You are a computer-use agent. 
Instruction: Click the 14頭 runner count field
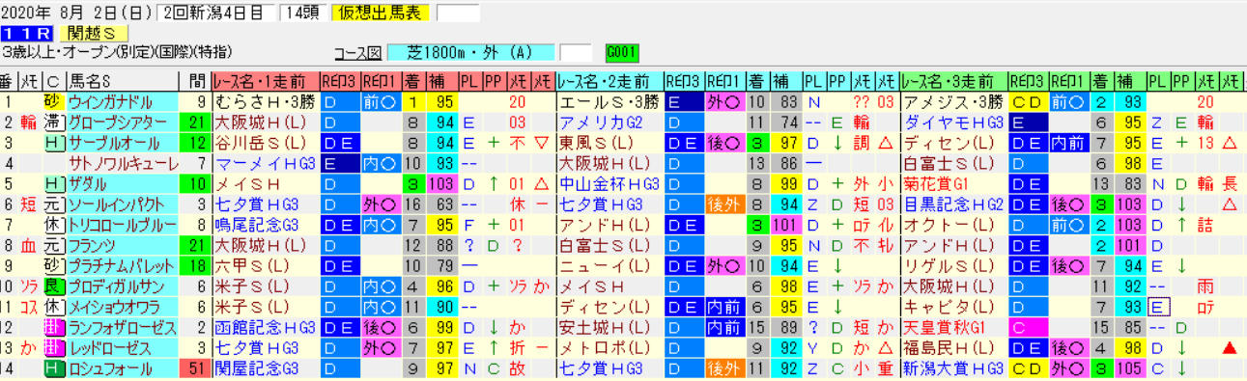click(x=303, y=14)
